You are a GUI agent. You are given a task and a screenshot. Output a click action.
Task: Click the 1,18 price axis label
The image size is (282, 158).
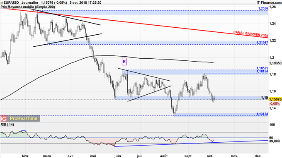tap(272, 74)
